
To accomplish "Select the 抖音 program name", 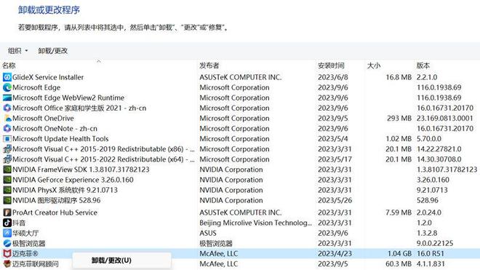I will [19, 223].
